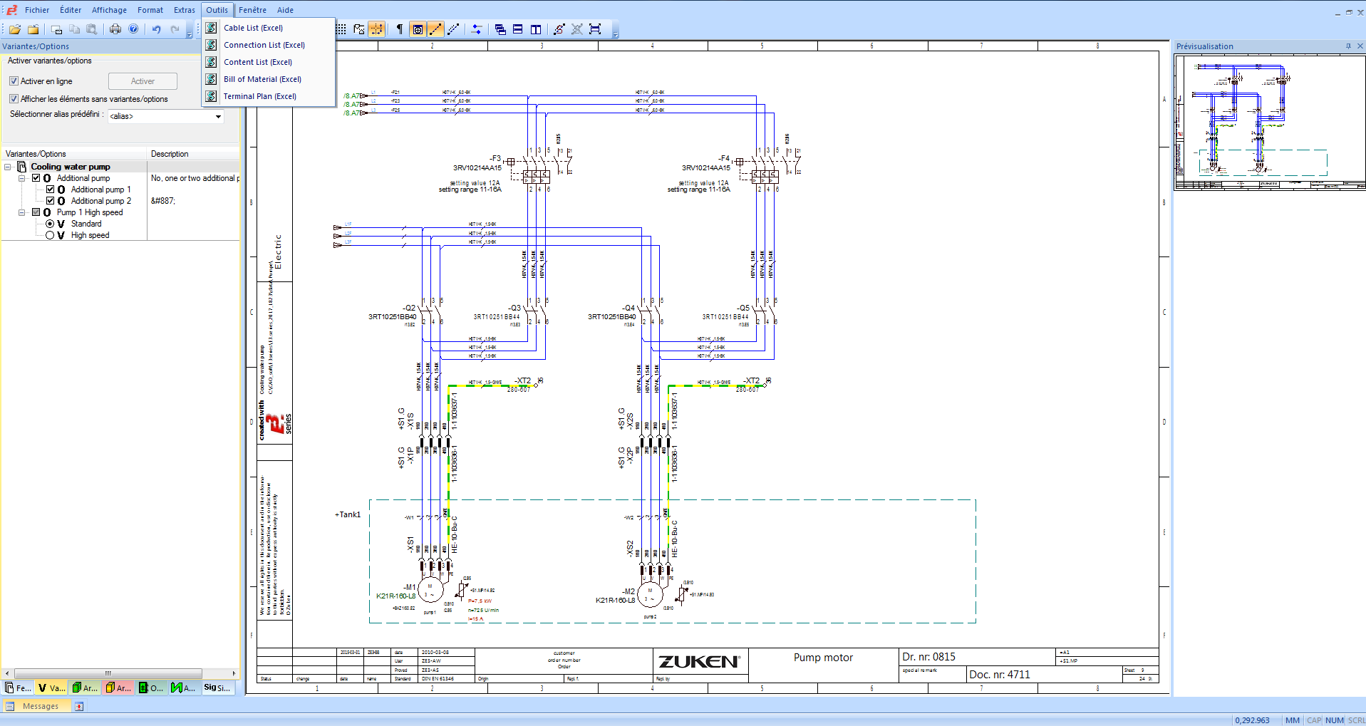Screen dimensions: 1366x726
Task: Click the Open project folder icon
Action: tap(15, 29)
